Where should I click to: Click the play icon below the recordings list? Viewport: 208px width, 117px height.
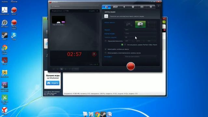point(58,69)
